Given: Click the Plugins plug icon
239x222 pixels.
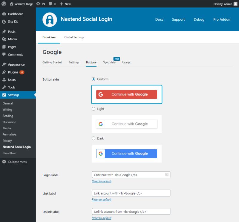Looking at the screenshot, I should 4,72.
